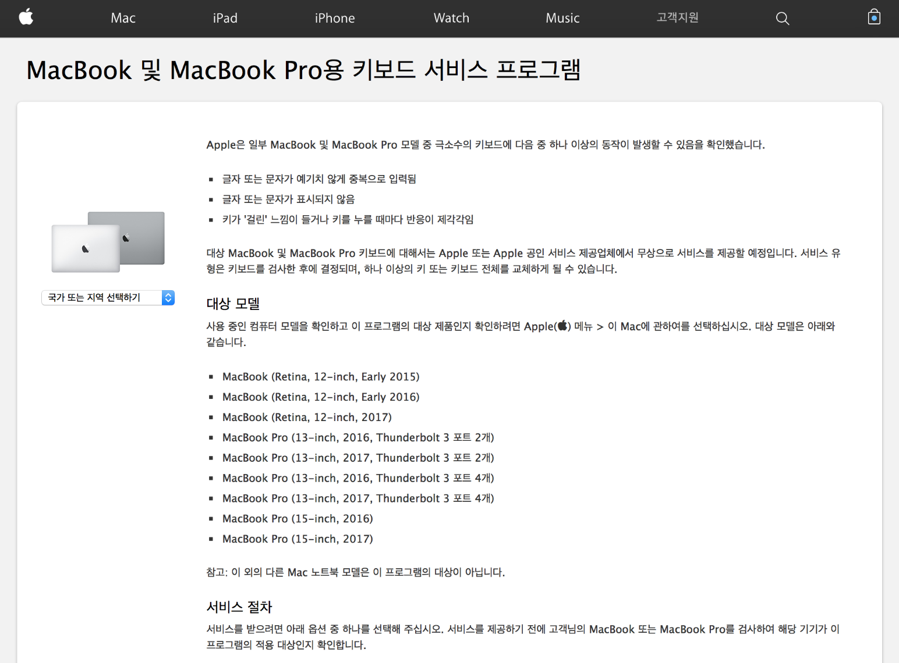Click the Apple logo in navigation bar
This screenshot has height=663, width=899.
click(26, 17)
